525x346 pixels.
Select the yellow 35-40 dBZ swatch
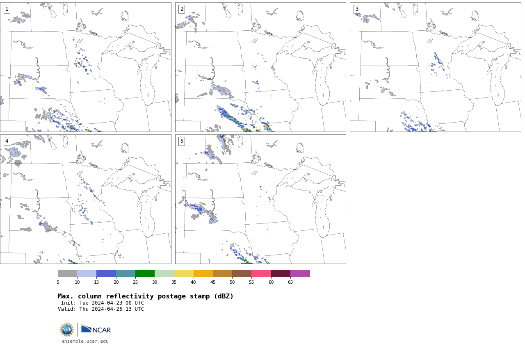point(184,273)
